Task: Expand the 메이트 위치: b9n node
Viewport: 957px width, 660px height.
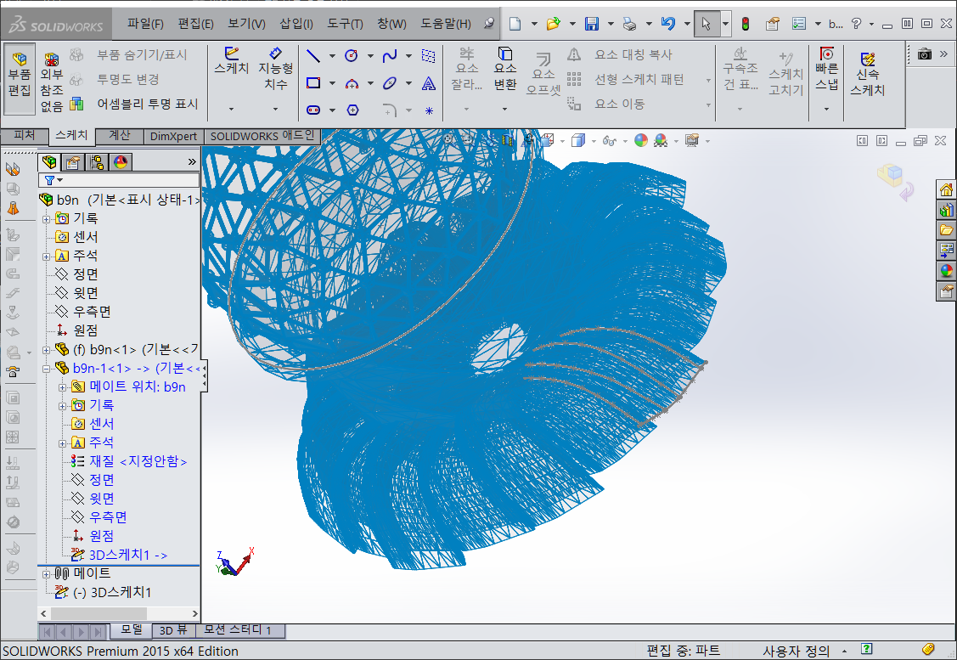Action: [x=62, y=387]
